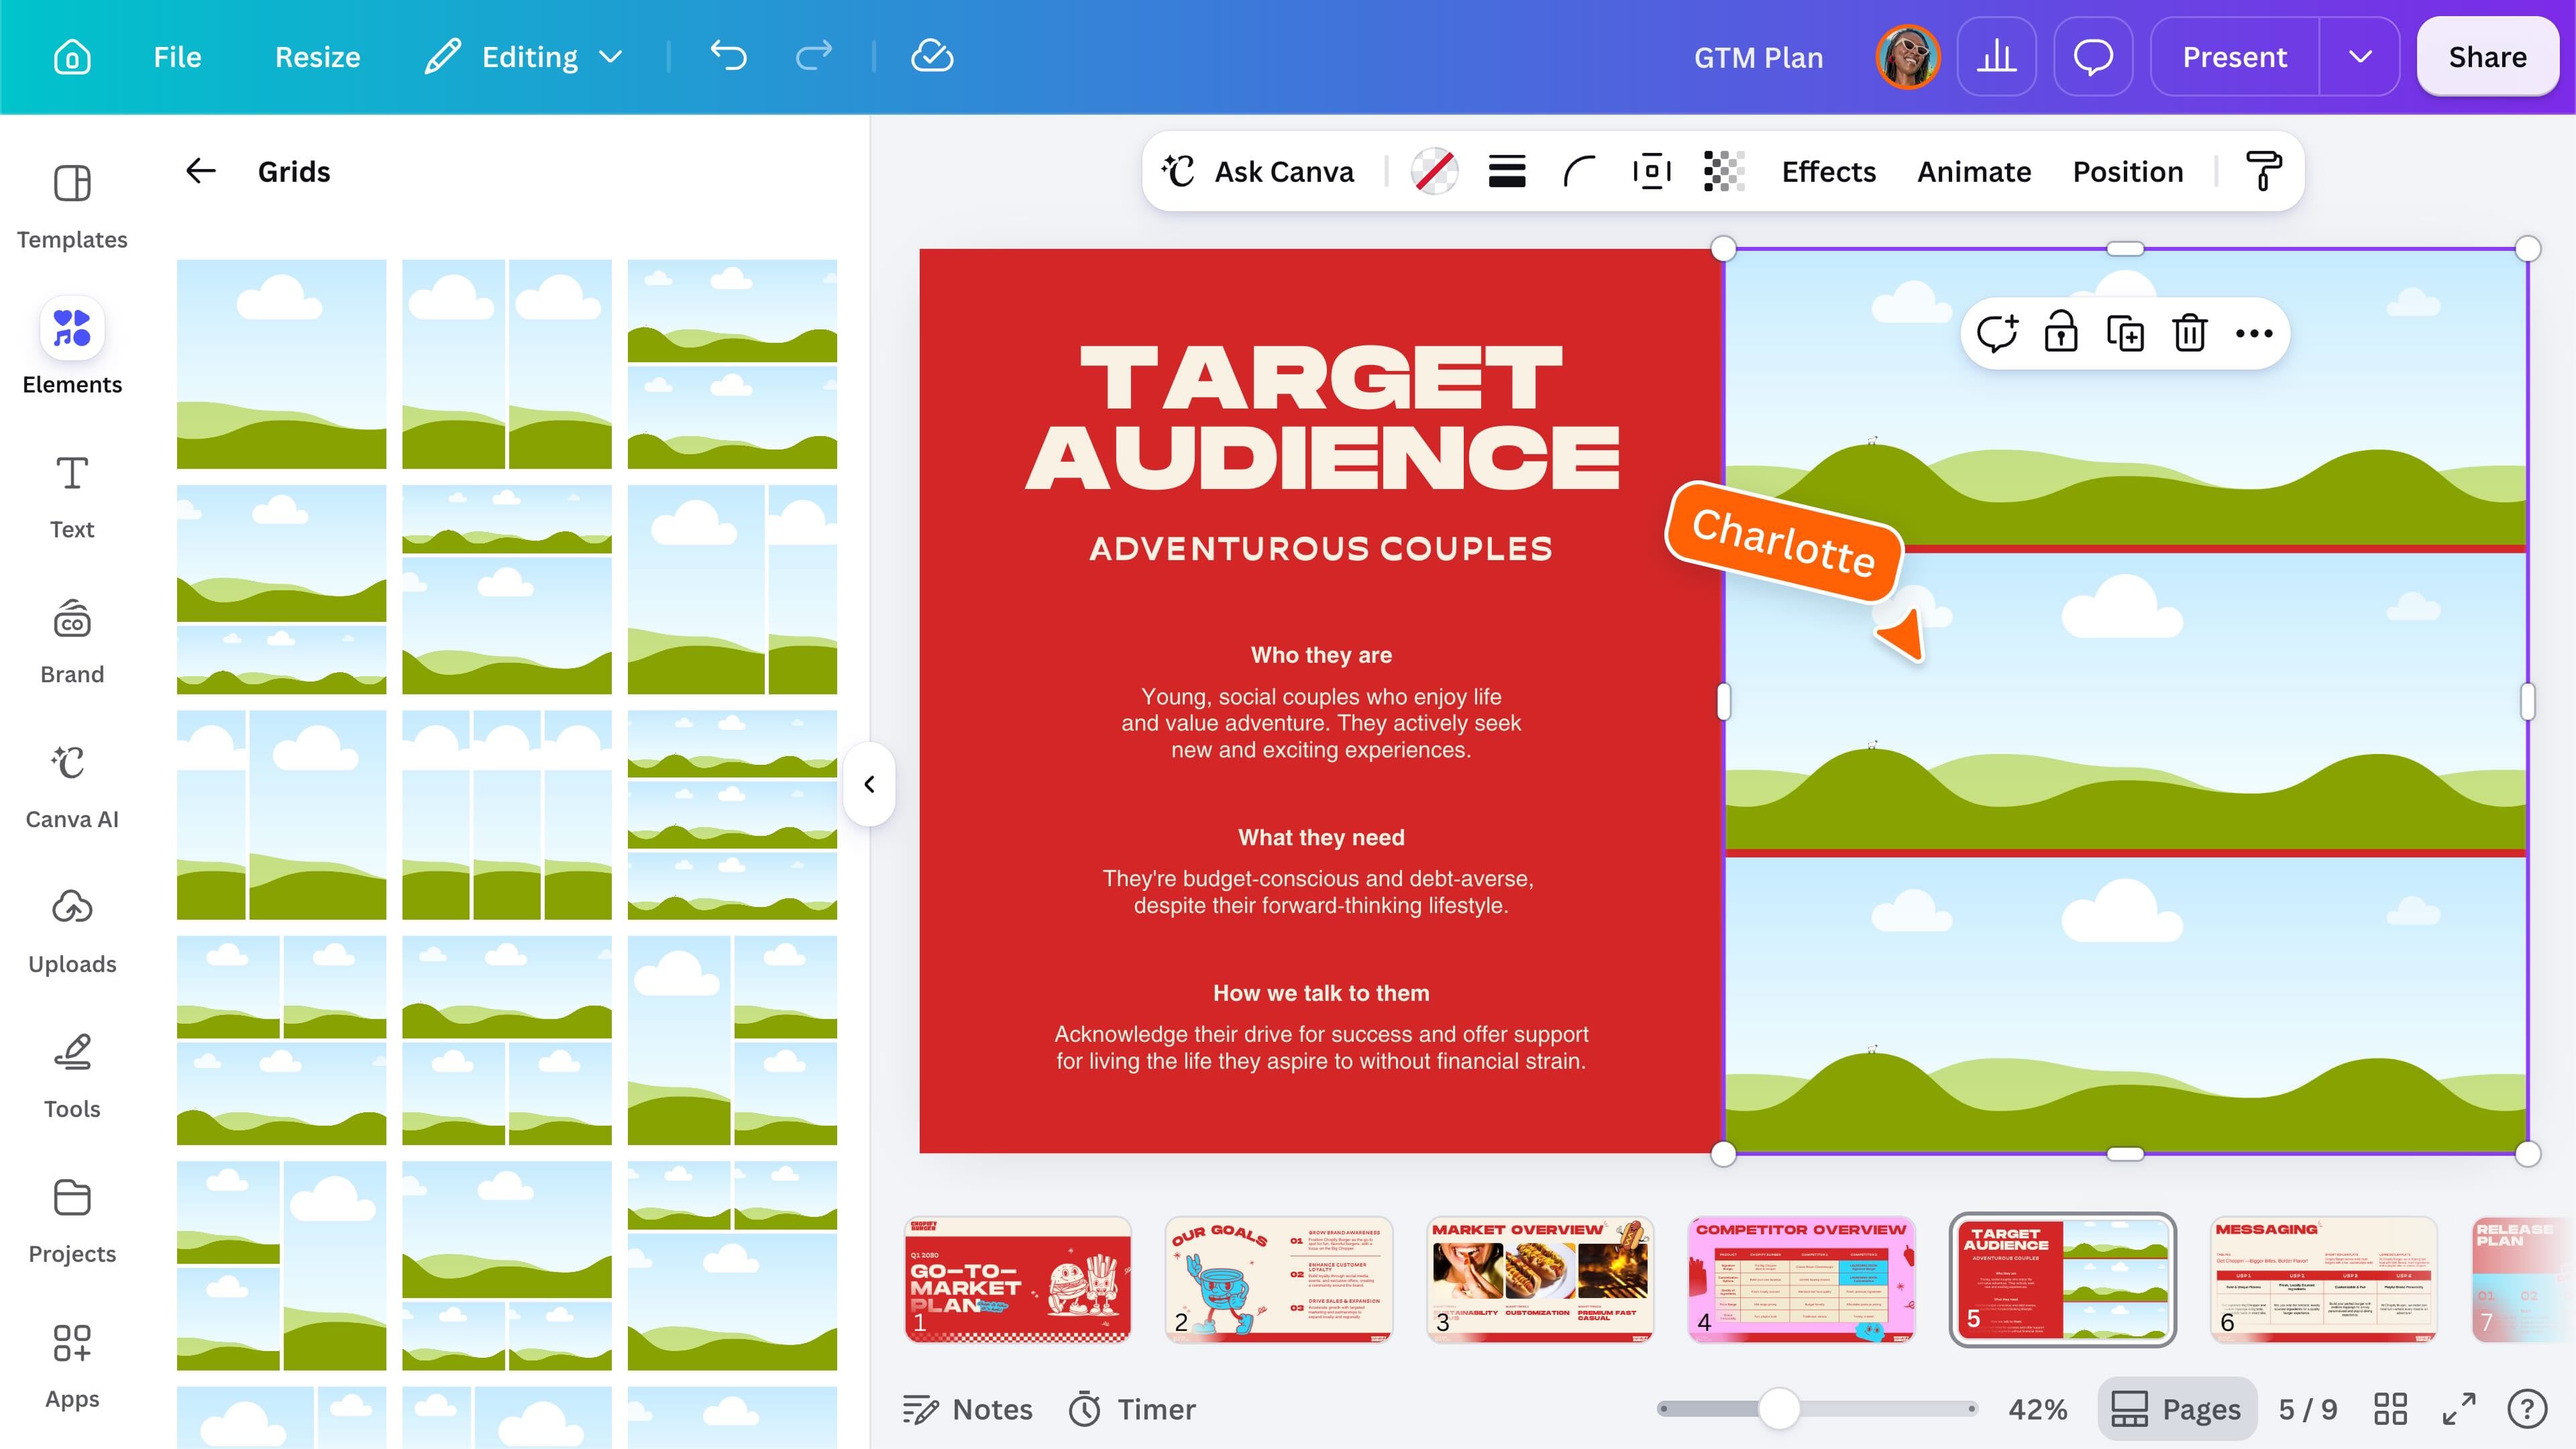This screenshot has height=1449, width=2576.
Task: Start presentation with Present button
Action: click(x=2235, y=57)
